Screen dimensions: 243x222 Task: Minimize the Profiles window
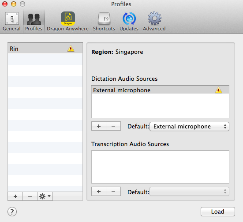click(14, 4)
